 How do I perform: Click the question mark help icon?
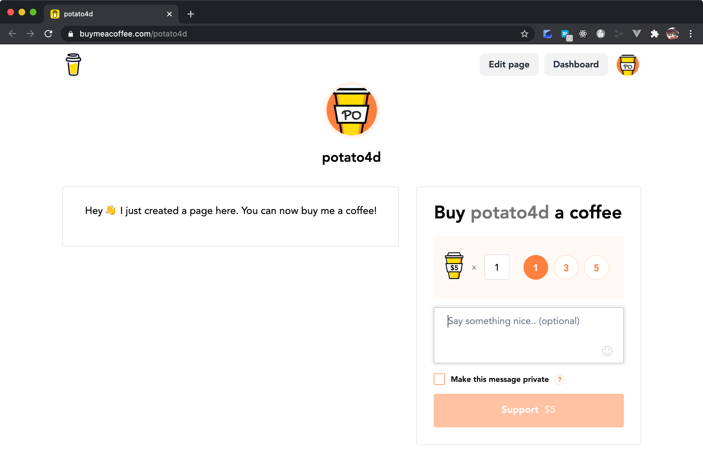coord(559,379)
